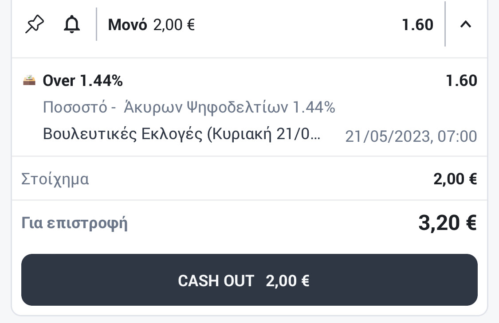Pin this bet slip with the pushpin icon
Screen dimensions: 499x323
click(x=34, y=24)
